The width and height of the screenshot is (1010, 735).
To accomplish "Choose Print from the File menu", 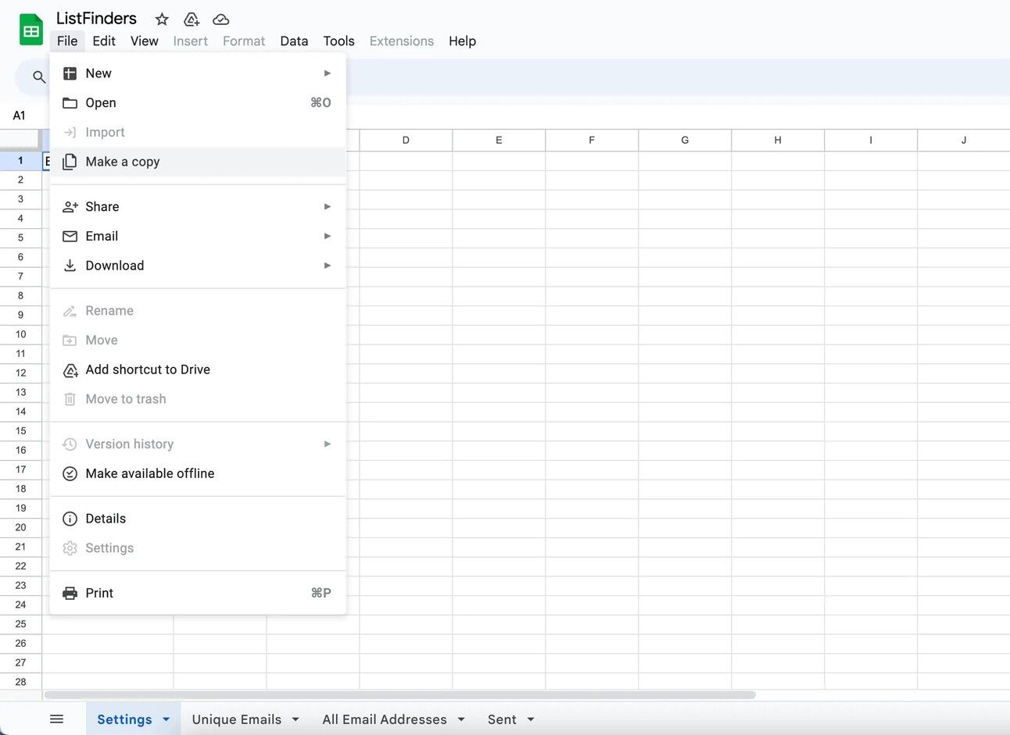I will click(198, 594).
